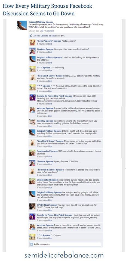Click the thumbs-up icon beside 'likes this'
The height and width of the screenshot is (263, 129).
click(x=31, y=36)
